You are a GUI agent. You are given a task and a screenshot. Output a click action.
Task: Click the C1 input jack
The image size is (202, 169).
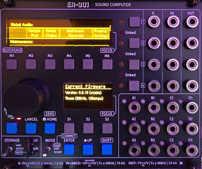coord(173,107)
